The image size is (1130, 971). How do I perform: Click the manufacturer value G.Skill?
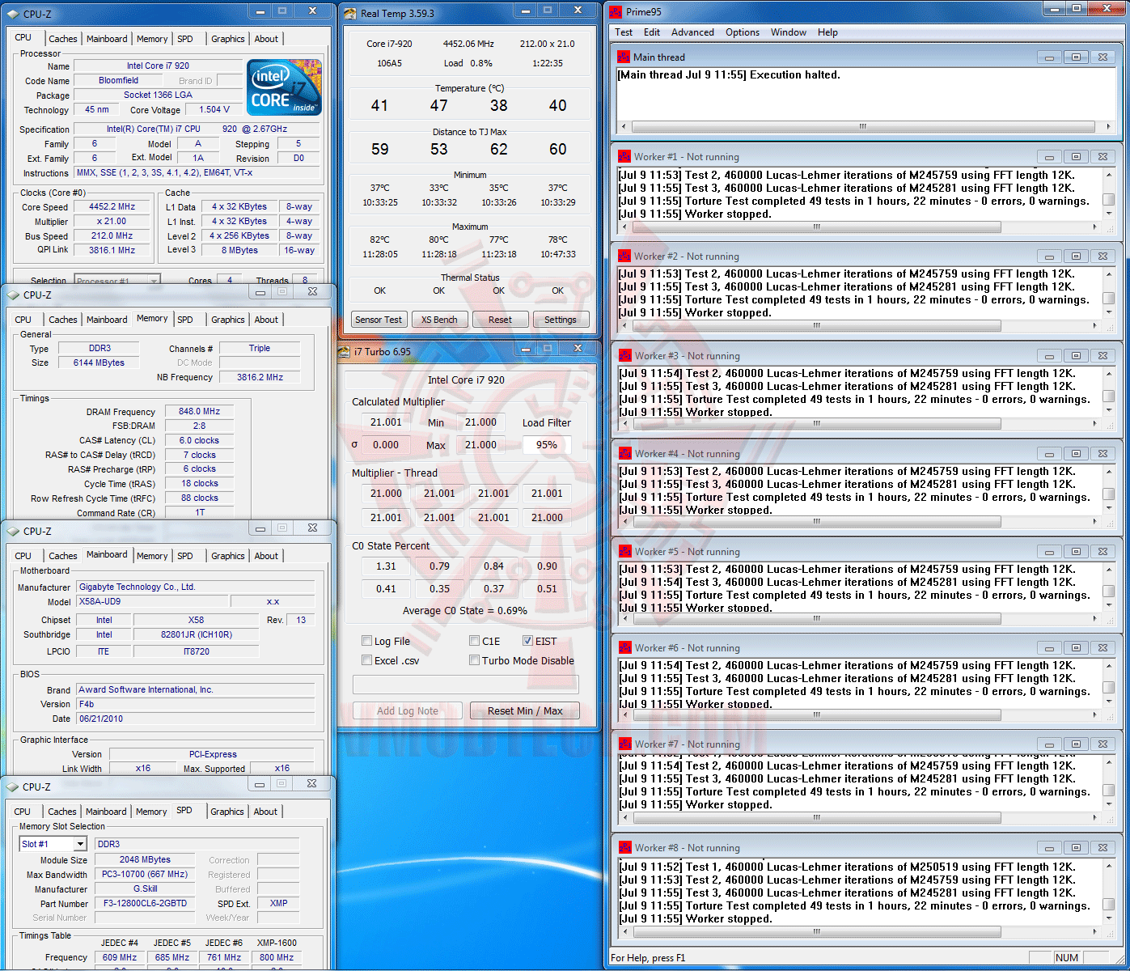(x=146, y=889)
